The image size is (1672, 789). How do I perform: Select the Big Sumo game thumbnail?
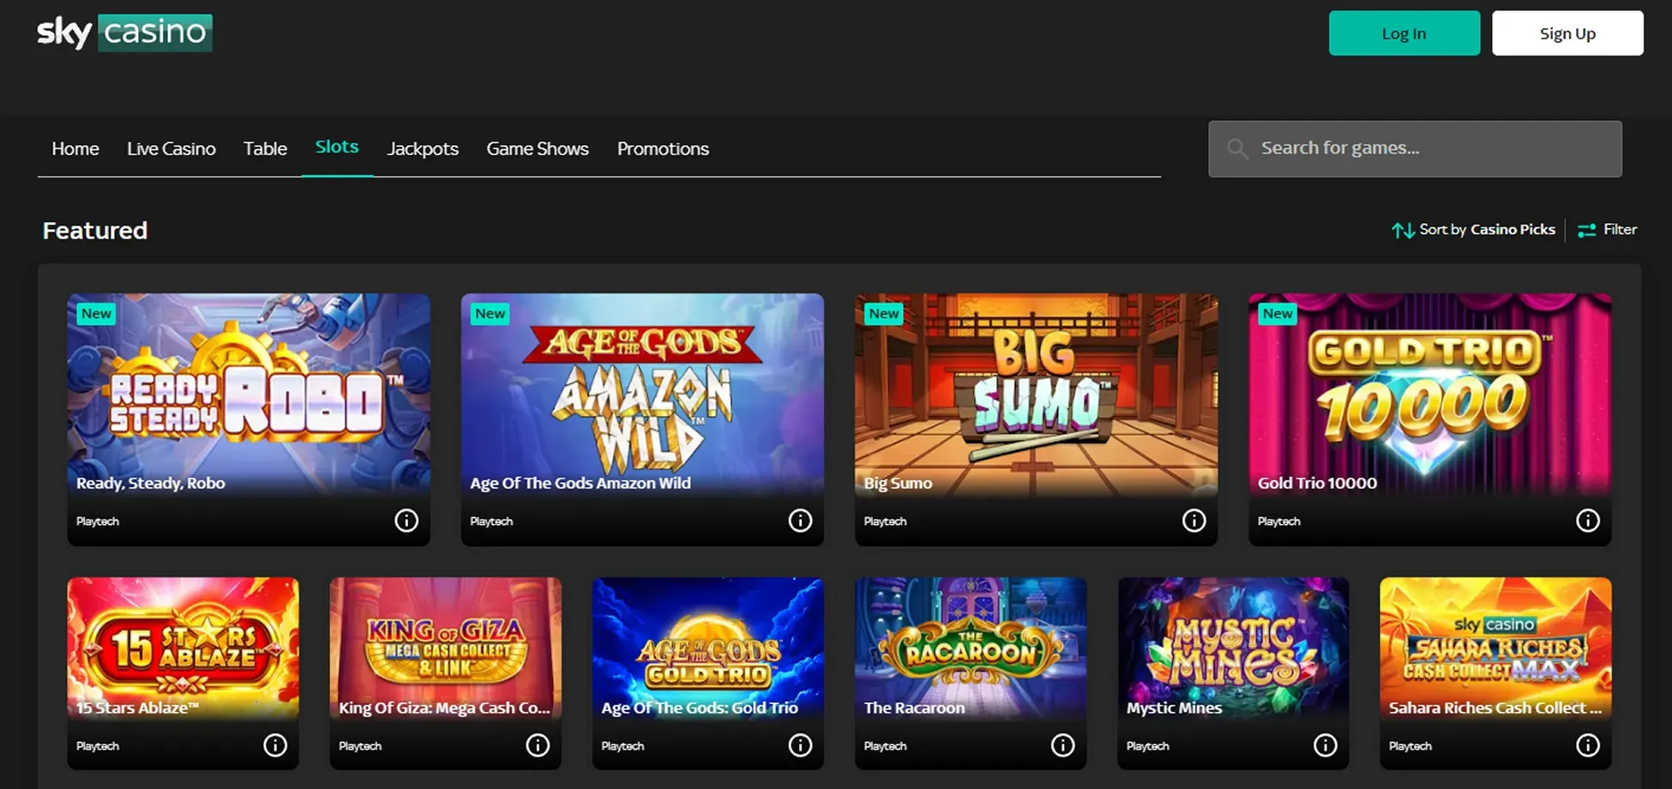pos(1036,394)
